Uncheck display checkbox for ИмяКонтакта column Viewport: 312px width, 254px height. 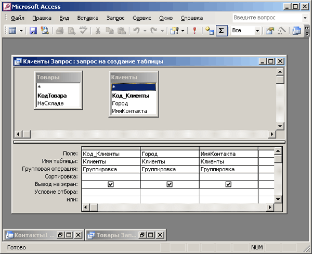click(228, 184)
